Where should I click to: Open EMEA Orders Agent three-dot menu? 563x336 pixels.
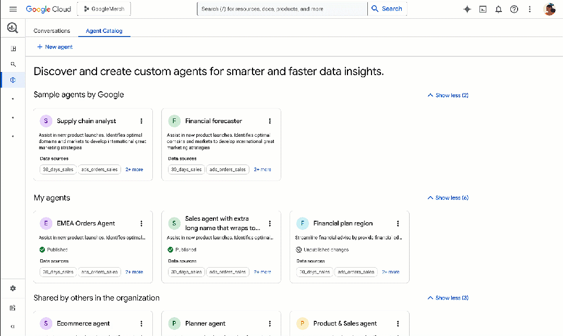(x=141, y=223)
